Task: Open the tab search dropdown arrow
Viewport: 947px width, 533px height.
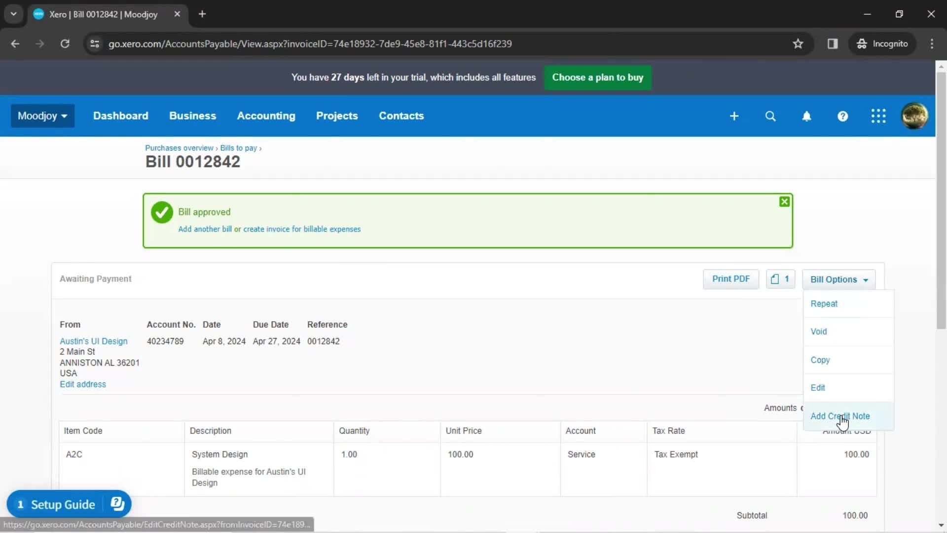Action: click(13, 14)
